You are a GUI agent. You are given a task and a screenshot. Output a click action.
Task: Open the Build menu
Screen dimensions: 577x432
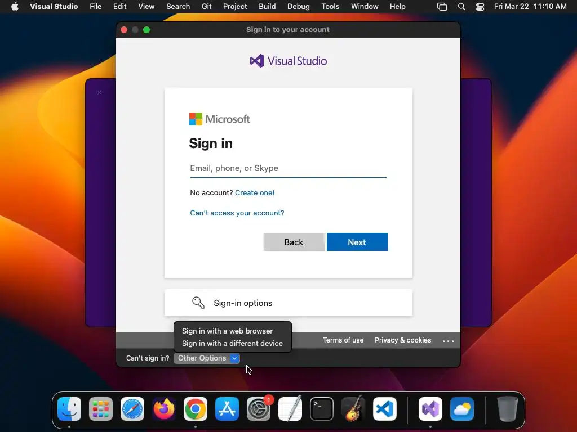pyautogui.click(x=267, y=7)
